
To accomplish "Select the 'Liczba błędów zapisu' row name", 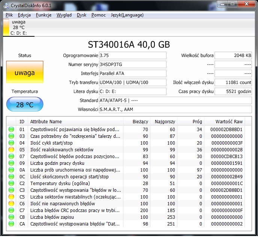I will point(52,217).
